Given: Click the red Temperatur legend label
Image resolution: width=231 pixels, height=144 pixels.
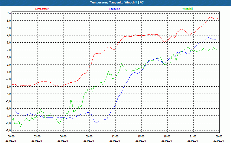Looking at the screenshot, I should [x=42, y=9].
